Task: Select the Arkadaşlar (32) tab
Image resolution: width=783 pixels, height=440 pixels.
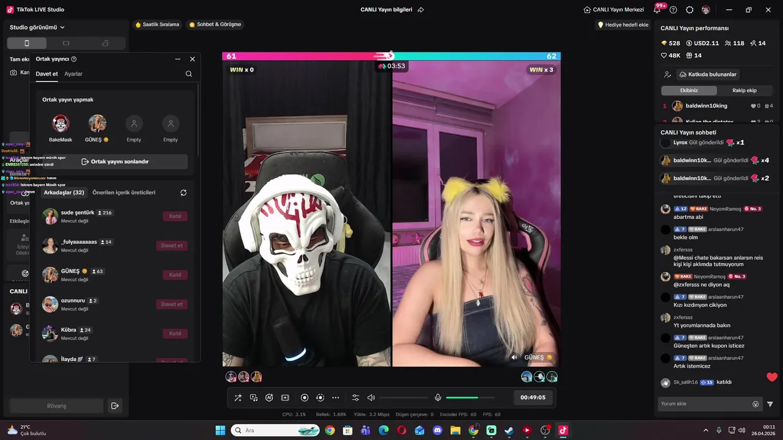Action: click(x=64, y=193)
